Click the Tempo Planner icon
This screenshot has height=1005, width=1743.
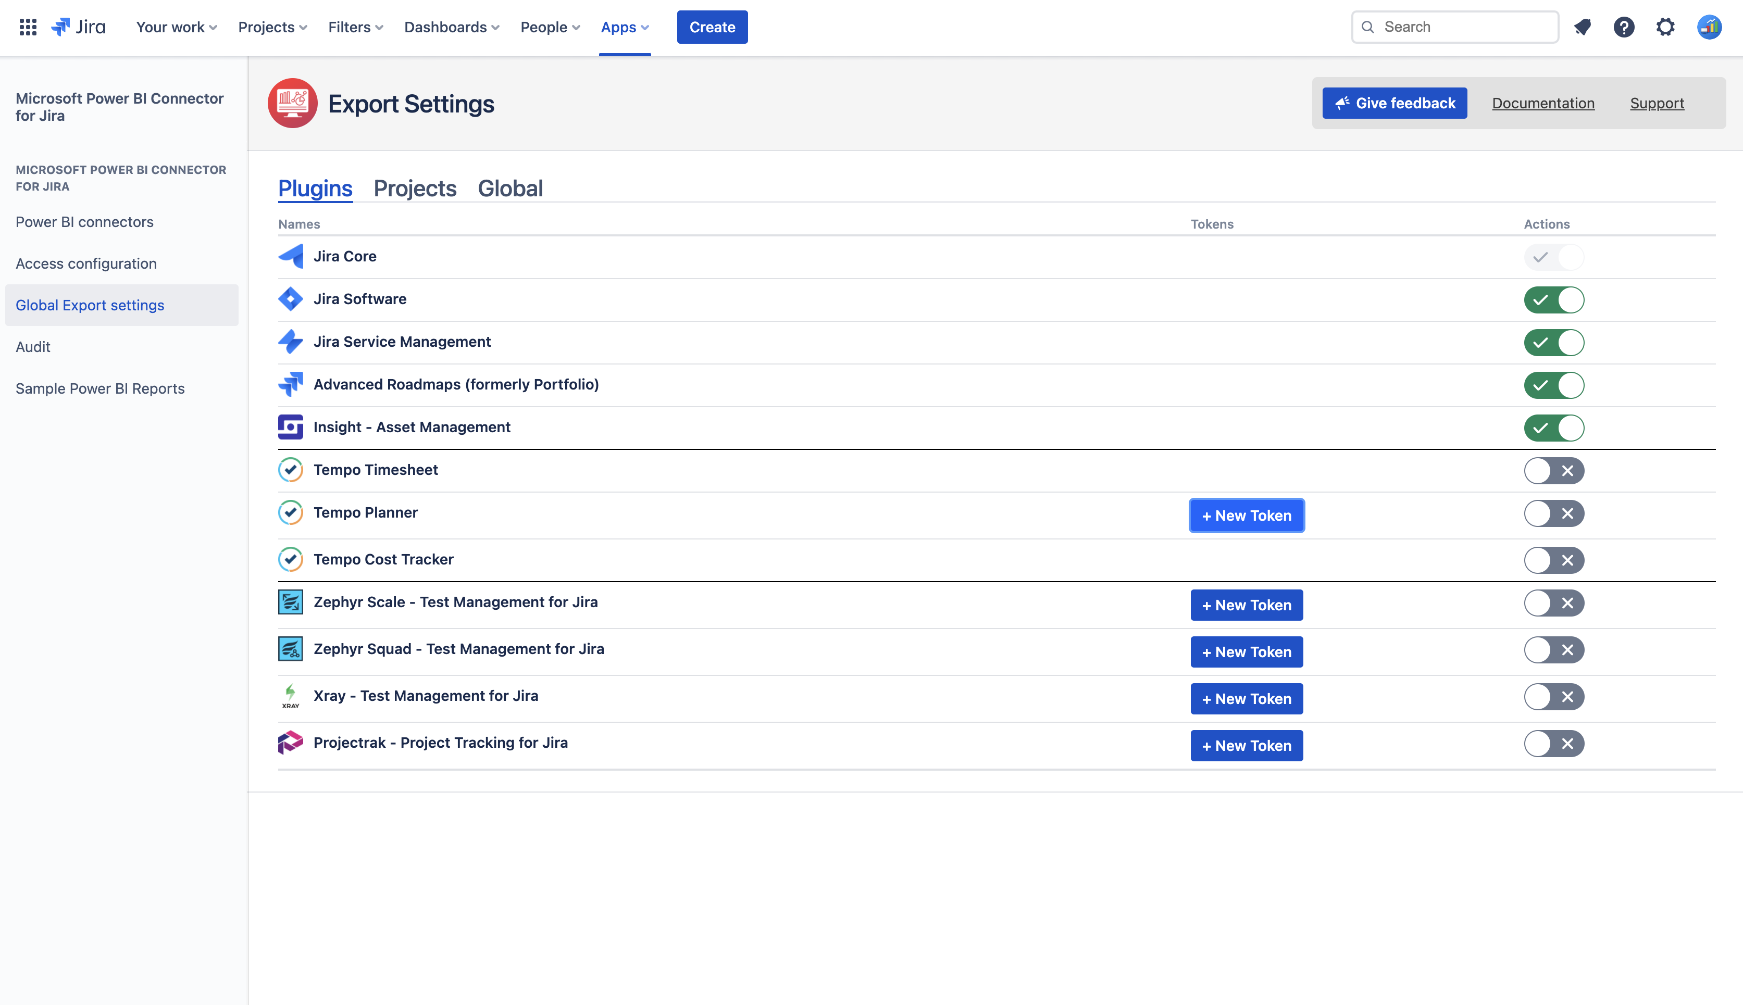coord(291,513)
